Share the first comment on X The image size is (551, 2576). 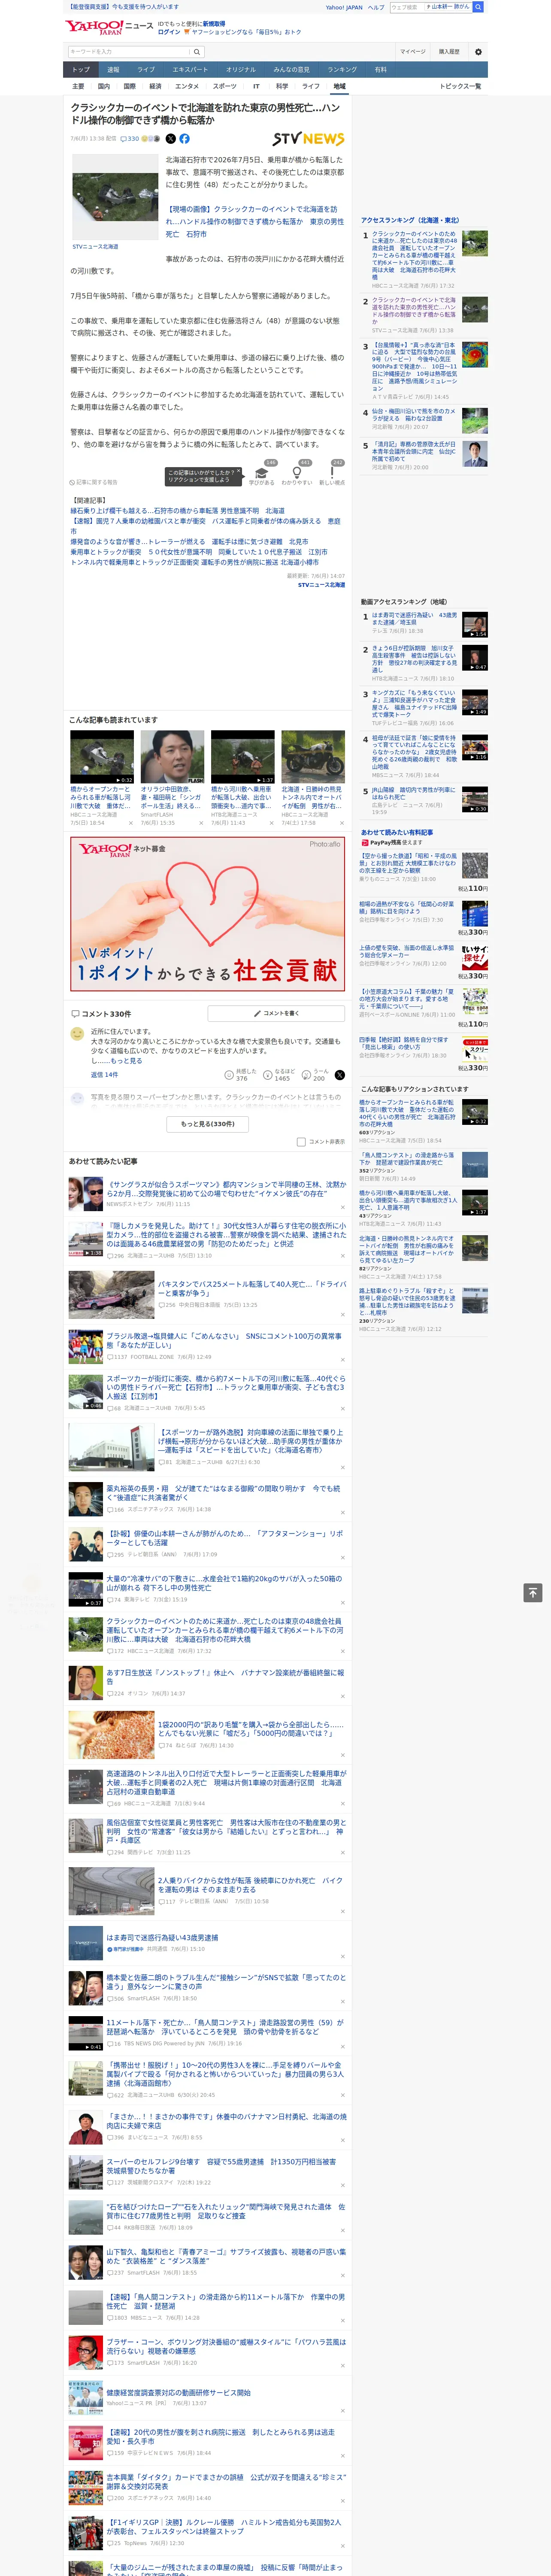(340, 1075)
